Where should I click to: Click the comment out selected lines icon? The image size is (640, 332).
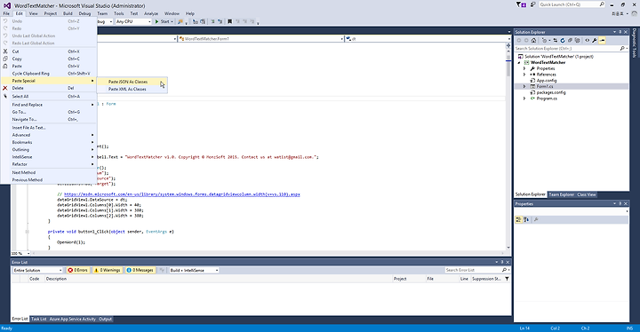(212, 21)
